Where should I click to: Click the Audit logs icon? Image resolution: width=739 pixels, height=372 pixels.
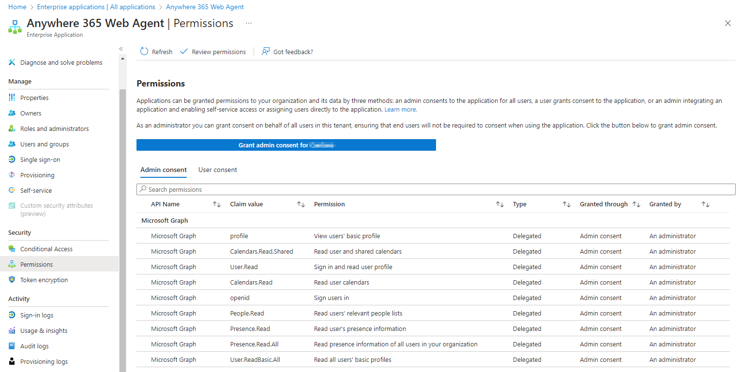pos(12,346)
